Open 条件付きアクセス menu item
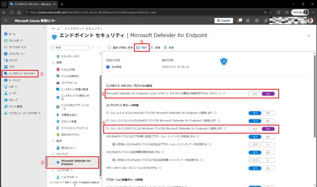Image resolution: width=317 pixels, height=187 pixels. pos(68,135)
